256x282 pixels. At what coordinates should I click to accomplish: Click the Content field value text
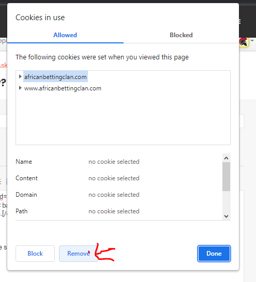click(114, 178)
